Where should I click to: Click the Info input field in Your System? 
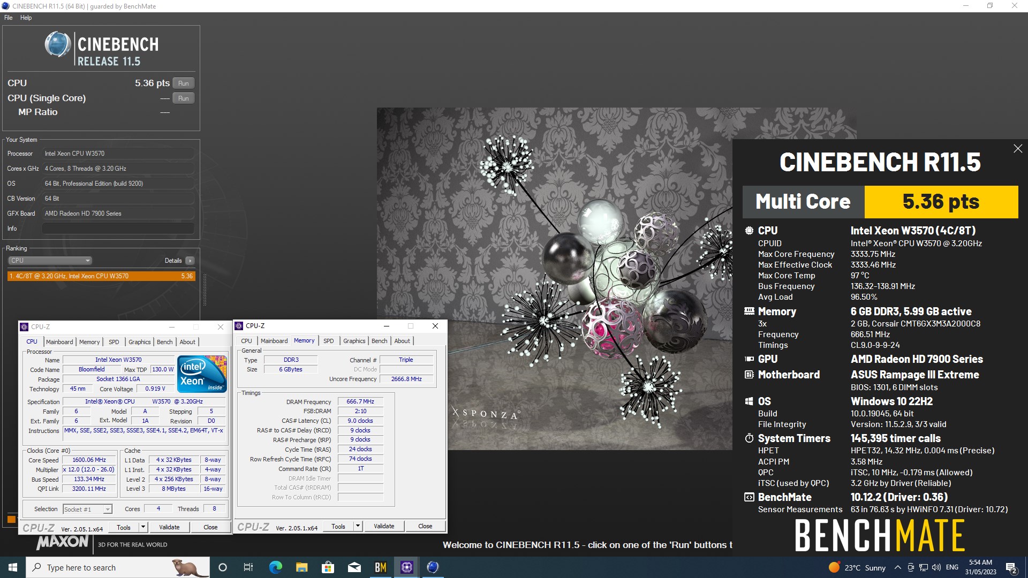click(x=118, y=229)
